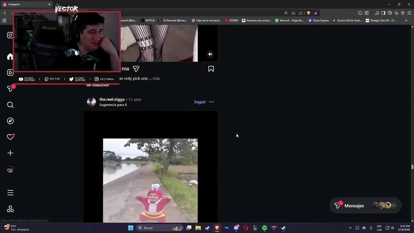
Task: Open the.reel.nigga profile name
Action: coord(112,99)
